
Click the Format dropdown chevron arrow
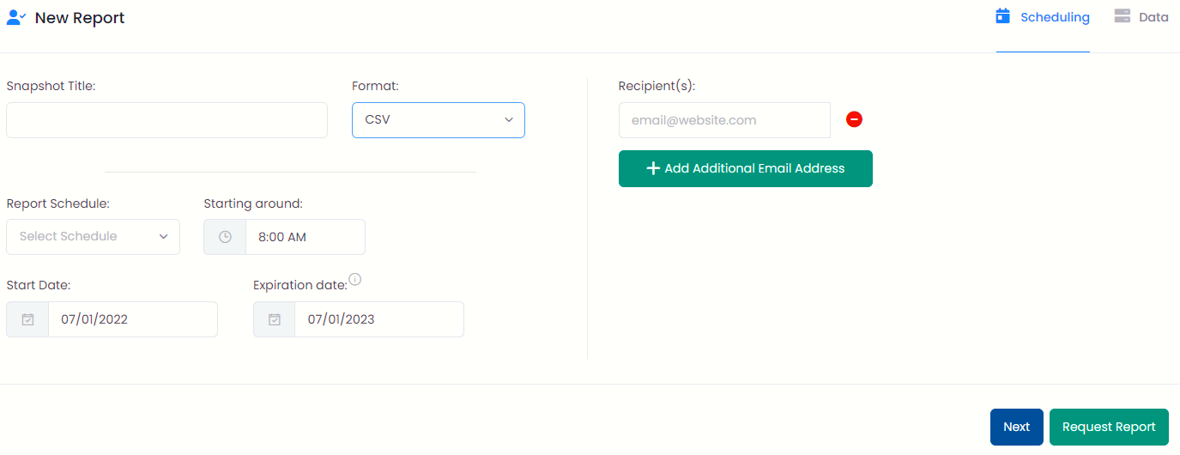[509, 120]
